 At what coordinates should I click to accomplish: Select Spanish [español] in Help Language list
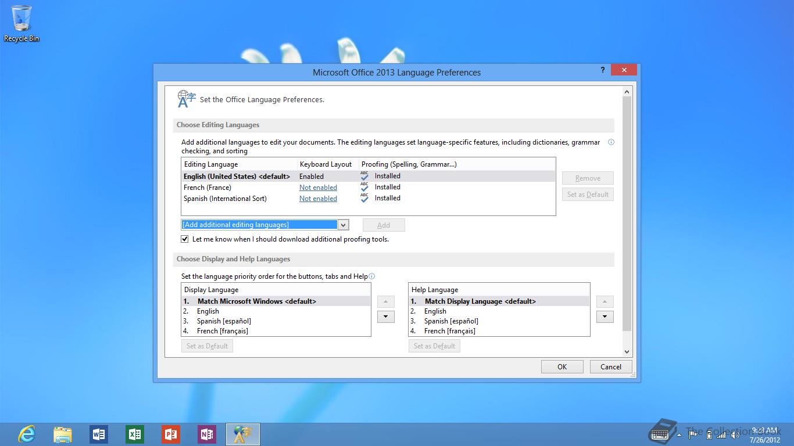click(499, 321)
